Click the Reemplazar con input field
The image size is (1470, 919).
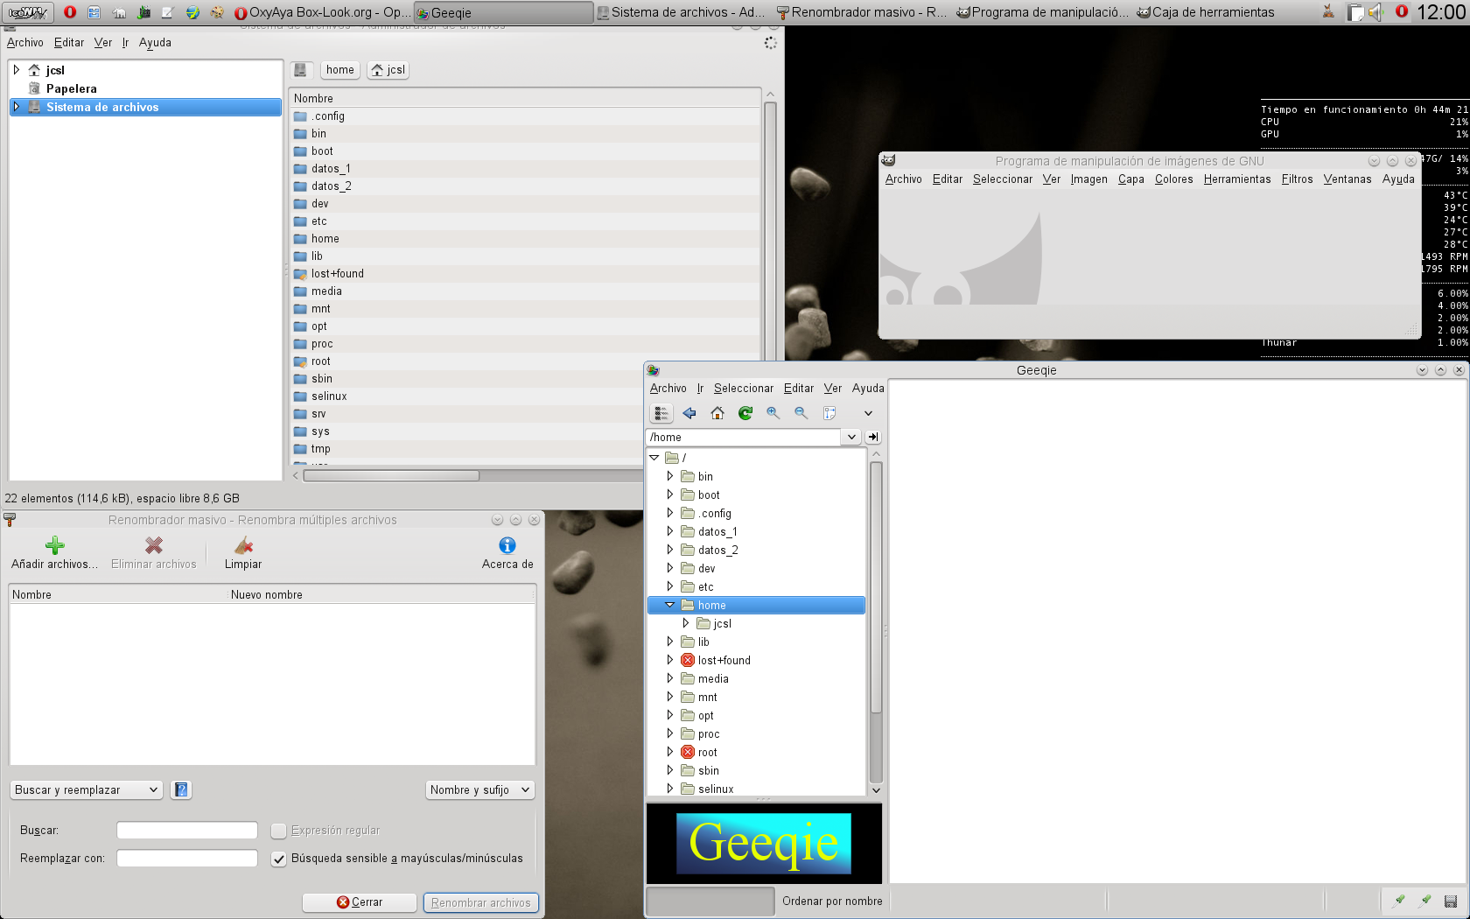click(x=187, y=859)
